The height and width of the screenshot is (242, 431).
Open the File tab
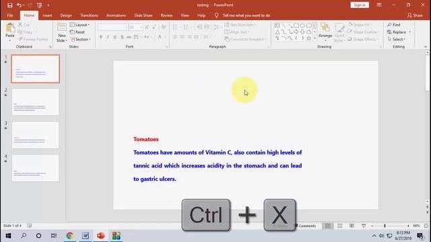[10, 15]
